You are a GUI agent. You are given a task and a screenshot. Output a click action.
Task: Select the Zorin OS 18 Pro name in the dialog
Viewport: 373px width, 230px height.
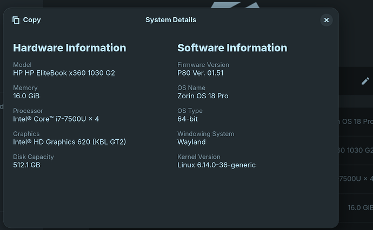(203, 96)
